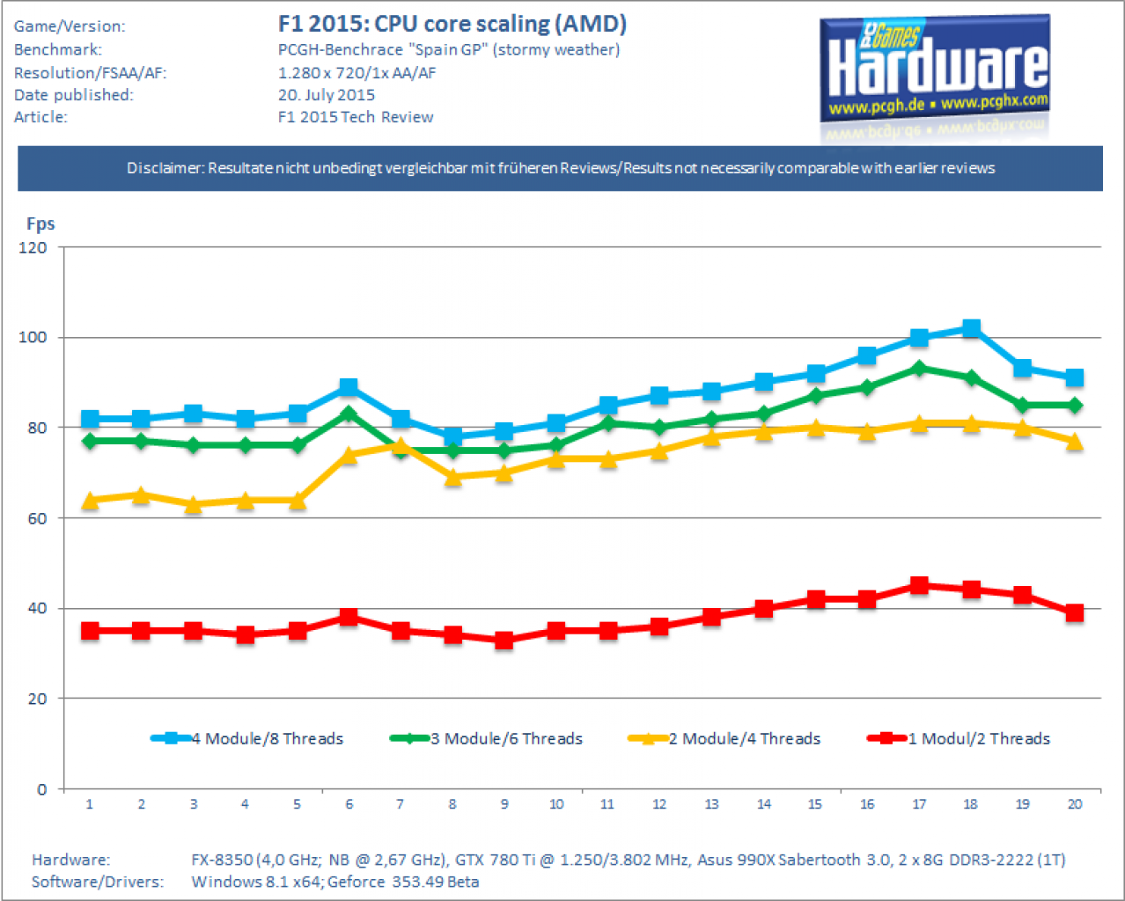Click the y-axis value 40
The height and width of the screenshot is (901, 1125).
pos(38,608)
